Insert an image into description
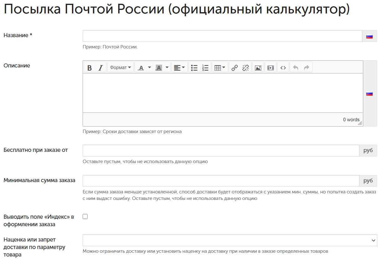This screenshot has width=382, height=259. click(x=258, y=67)
